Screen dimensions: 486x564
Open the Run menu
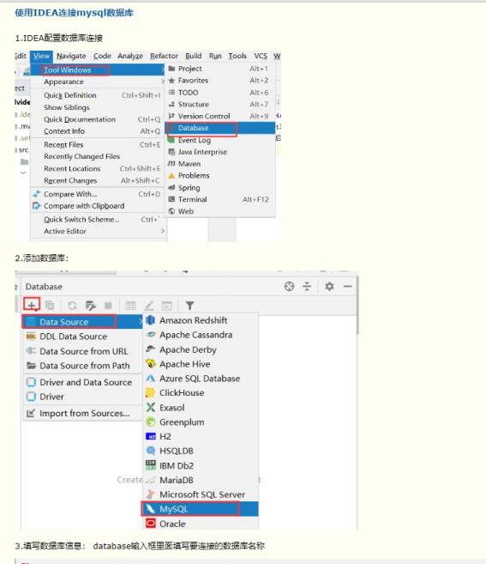[215, 56]
